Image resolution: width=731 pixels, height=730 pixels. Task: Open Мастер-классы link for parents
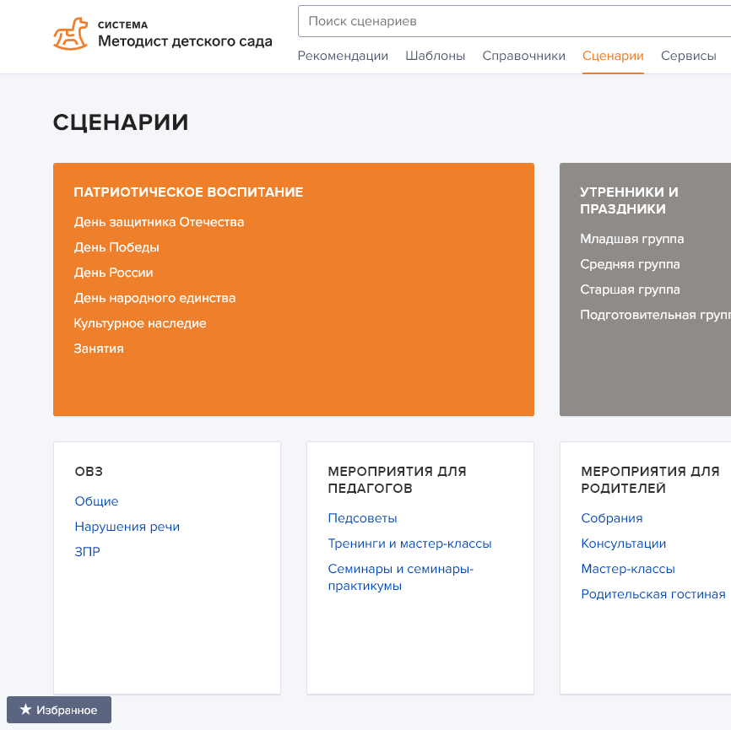[x=628, y=569]
